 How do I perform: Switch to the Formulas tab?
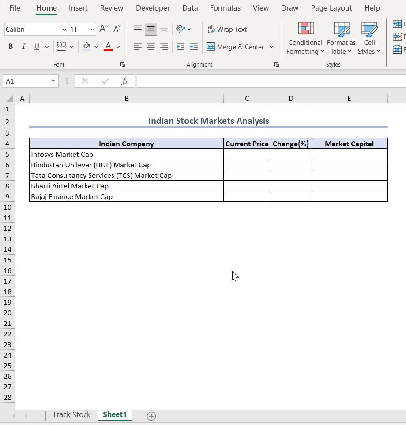tap(225, 8)
